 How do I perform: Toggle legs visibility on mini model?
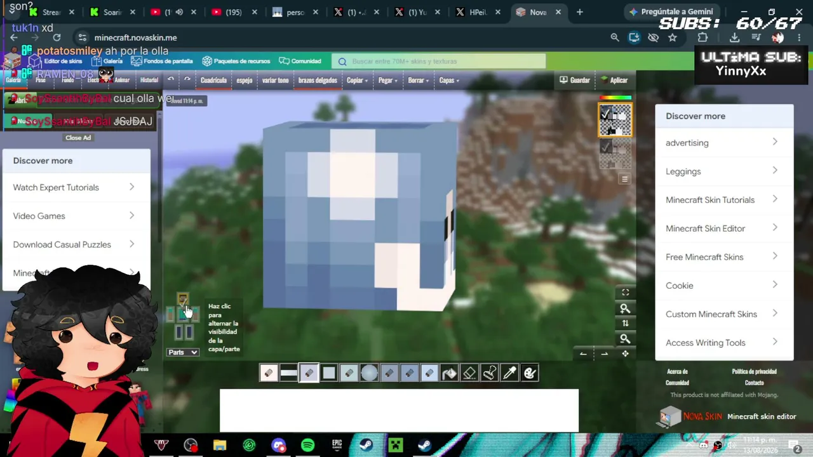(183, 332)
